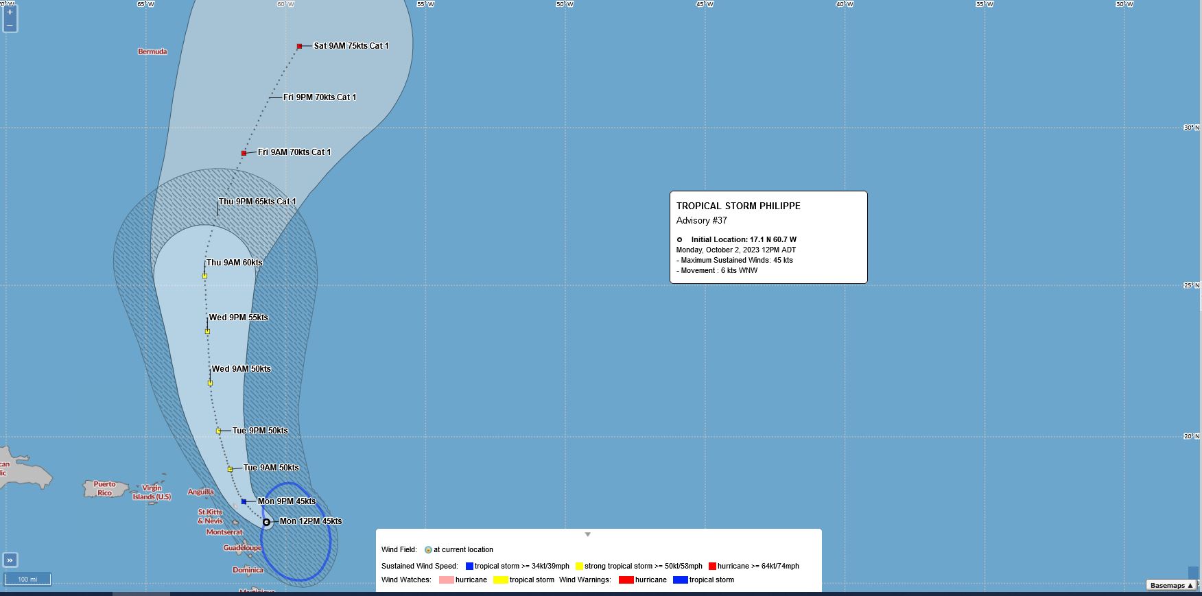1202x596 pixels.
Task: Click the 65° W longitude label
Action: tap(145, 4)
